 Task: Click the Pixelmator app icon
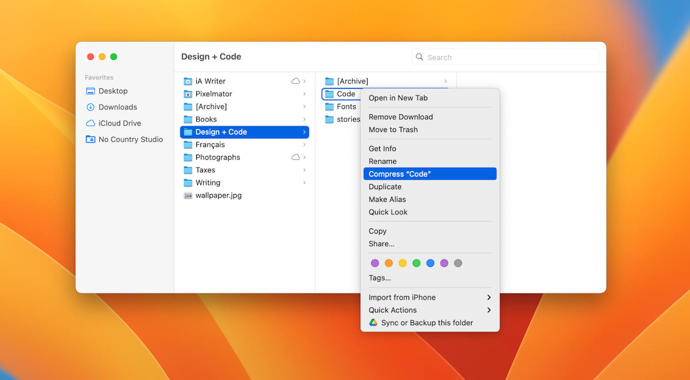188,94
